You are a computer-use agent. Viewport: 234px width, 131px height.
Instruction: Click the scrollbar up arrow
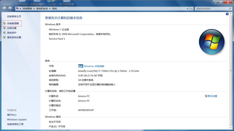[231, 14]
